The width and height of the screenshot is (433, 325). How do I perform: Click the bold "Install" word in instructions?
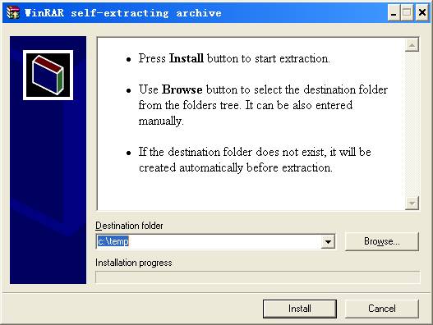(x=187, y=58)
